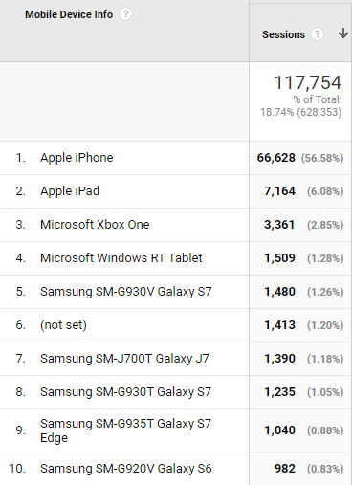This screenshot has height=485, width=352.
Task: Click Samsung SM-G930V Galaxy S7 link
Action: click(125, 292)
